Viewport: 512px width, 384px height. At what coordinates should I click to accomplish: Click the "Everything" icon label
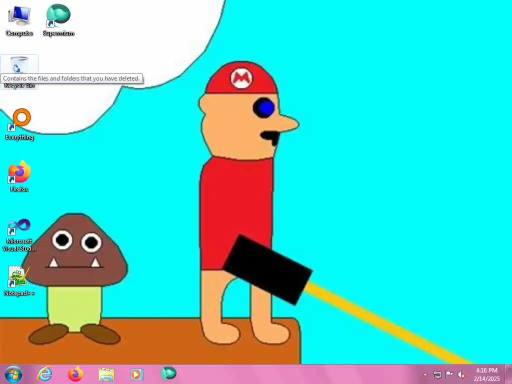coord(19,137)
